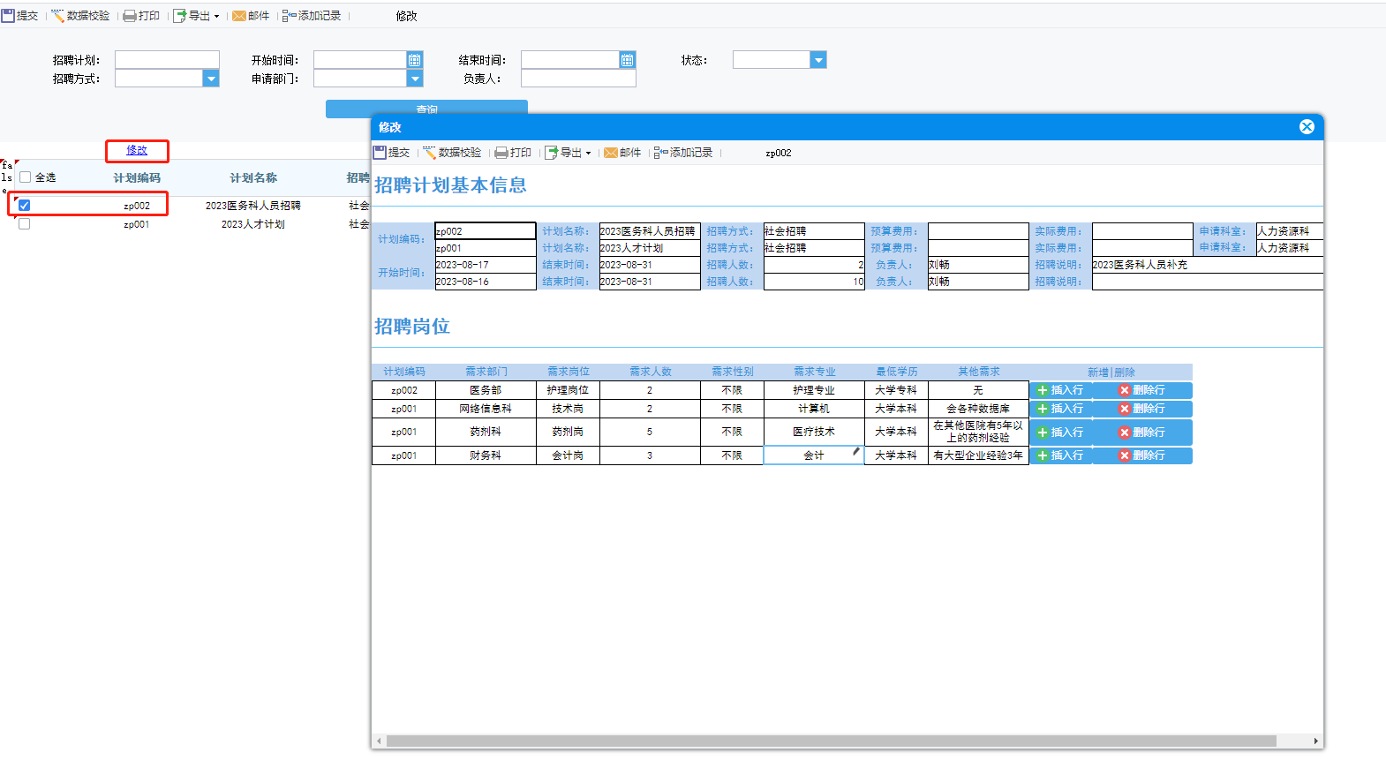1386x775 pixels.
Task: Click the 计划编码 column header in list
Action: click(x=137, y=177)
